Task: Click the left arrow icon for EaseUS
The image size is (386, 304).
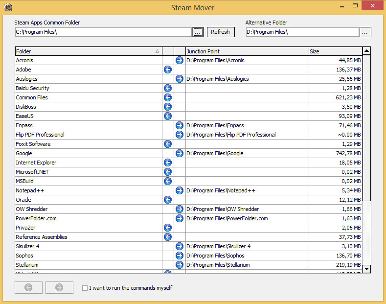Action: coord(168,116)
